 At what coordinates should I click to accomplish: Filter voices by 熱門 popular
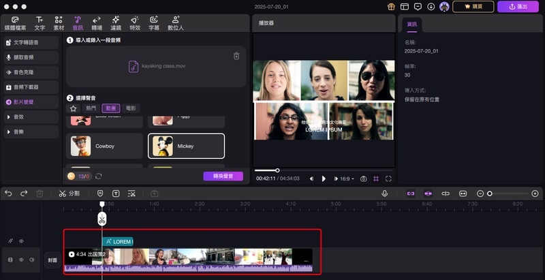[x=91, y=108]
